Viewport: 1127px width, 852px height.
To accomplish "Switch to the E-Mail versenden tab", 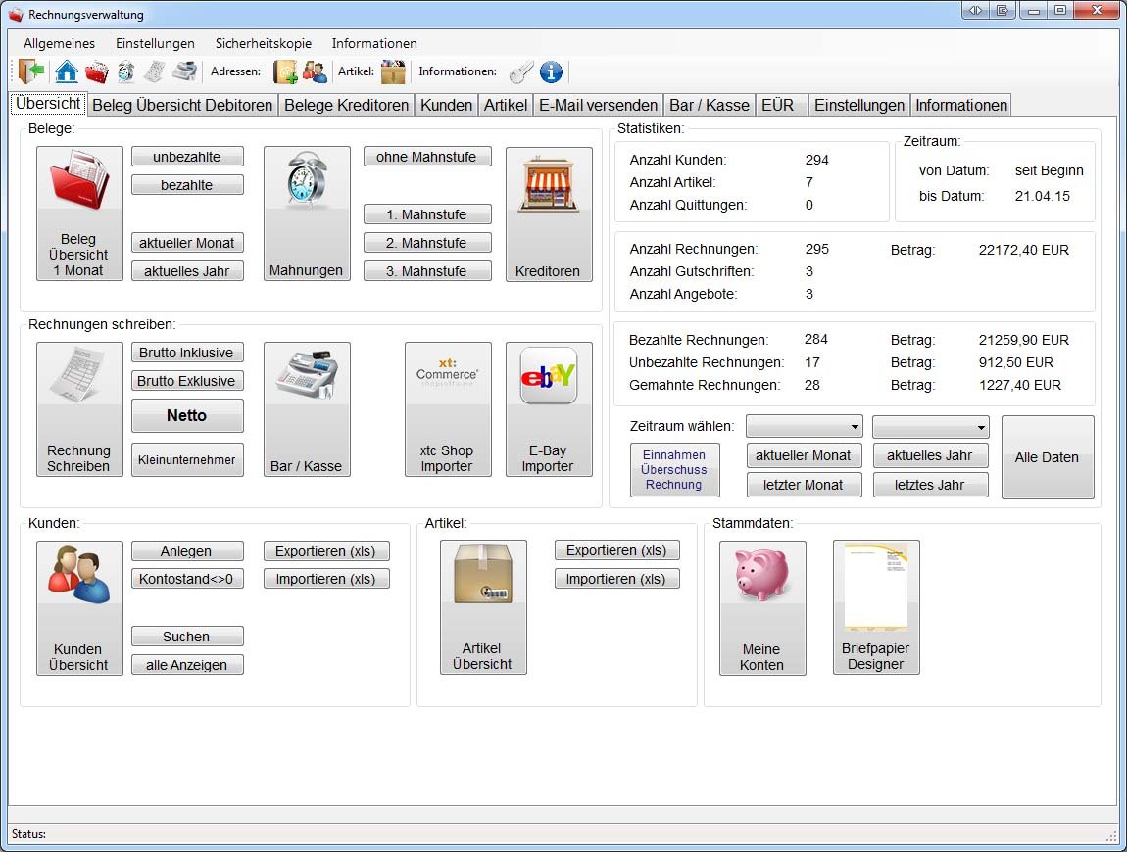I will point(598,105).
